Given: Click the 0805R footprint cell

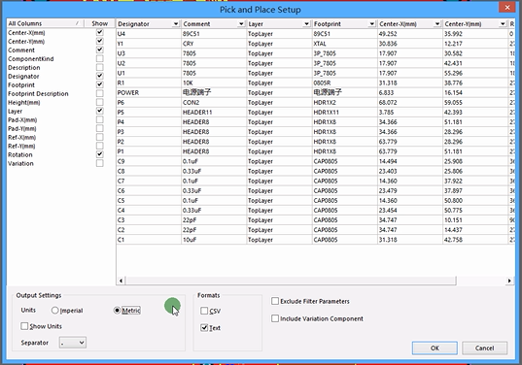Looking at the screenshot, I should (344, 83).
